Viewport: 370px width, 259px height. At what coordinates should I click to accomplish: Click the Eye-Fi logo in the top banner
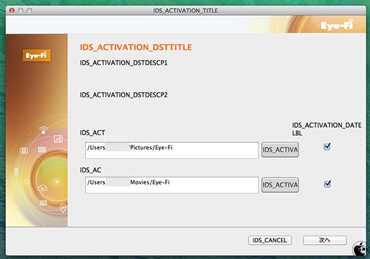337,25
